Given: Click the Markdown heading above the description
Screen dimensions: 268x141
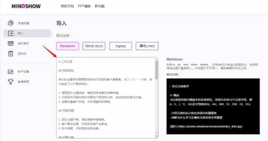Looking at the screenshot, I should tap(174, 59).
